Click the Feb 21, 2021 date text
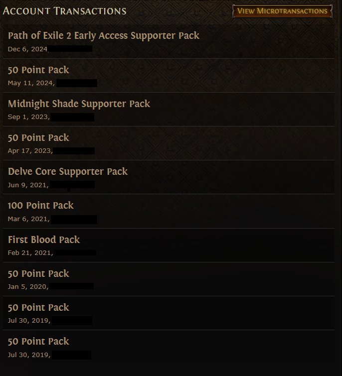 tap(30, 253)
